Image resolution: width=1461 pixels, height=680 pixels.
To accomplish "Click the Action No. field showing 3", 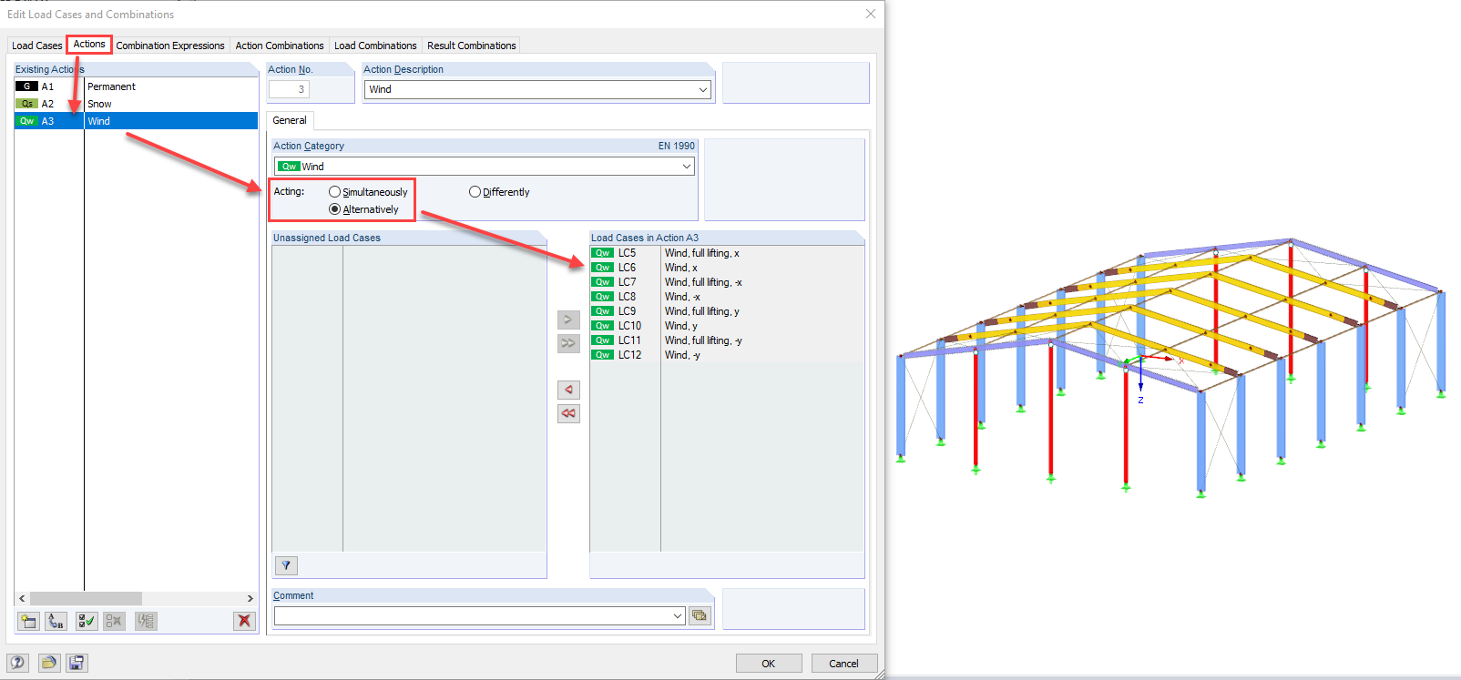I will pos(290,89).
